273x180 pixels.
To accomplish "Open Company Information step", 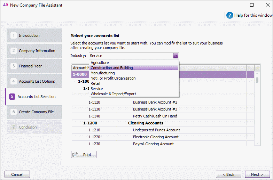I will tap(34, 51).
